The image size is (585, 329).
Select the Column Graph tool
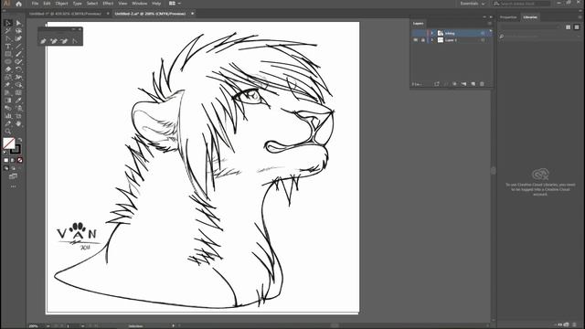8,116
